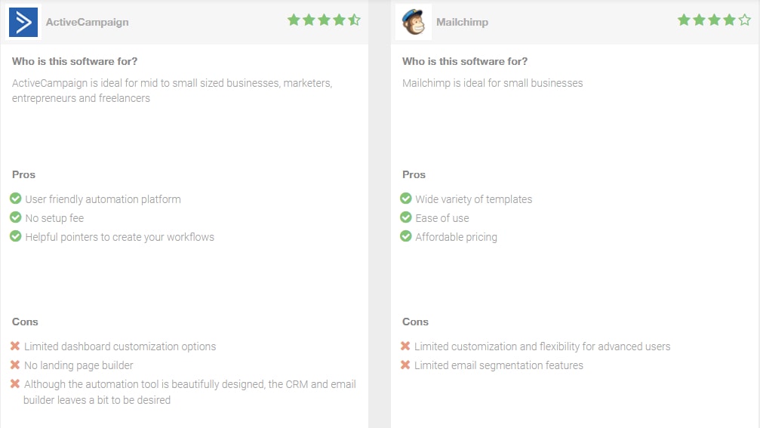Click the green check beside 'Ease of use'

tap(406, 217)
